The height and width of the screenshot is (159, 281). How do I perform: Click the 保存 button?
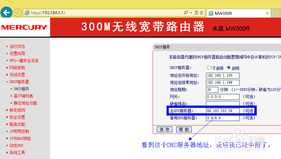click(x=165, y=129)
